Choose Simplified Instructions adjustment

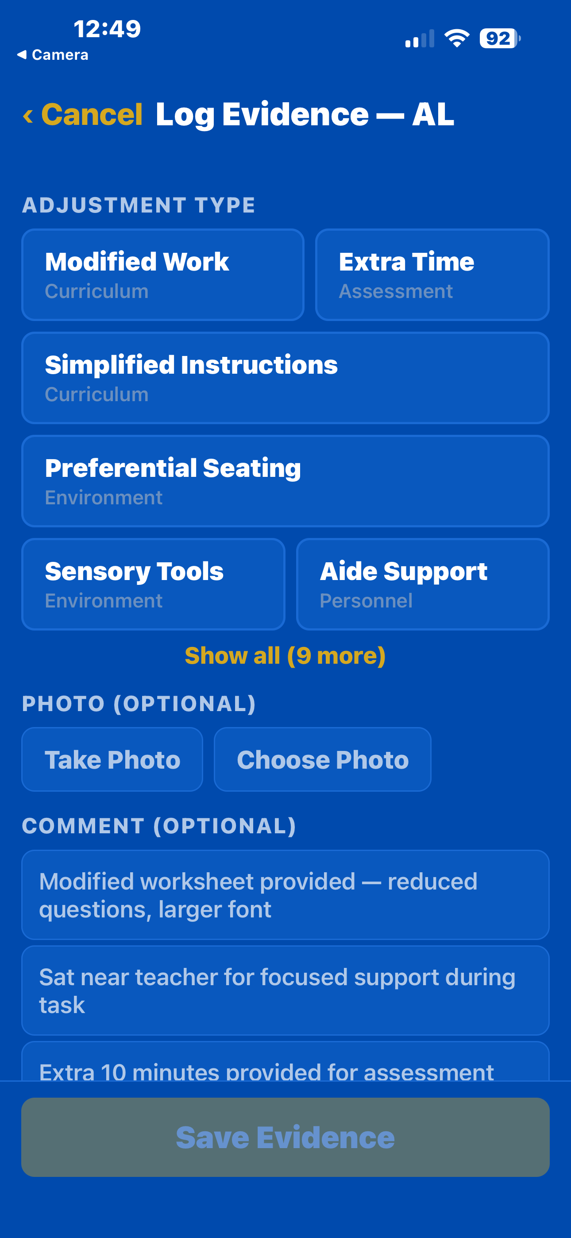coord(285,377)
